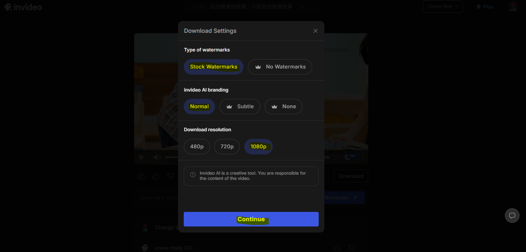Click the info icon in the disclaimer
The image size is (526, 252).
click(193, 175)
